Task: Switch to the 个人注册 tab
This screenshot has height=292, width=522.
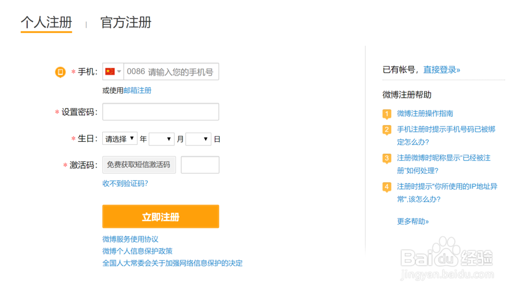Action: click(46, 22)
